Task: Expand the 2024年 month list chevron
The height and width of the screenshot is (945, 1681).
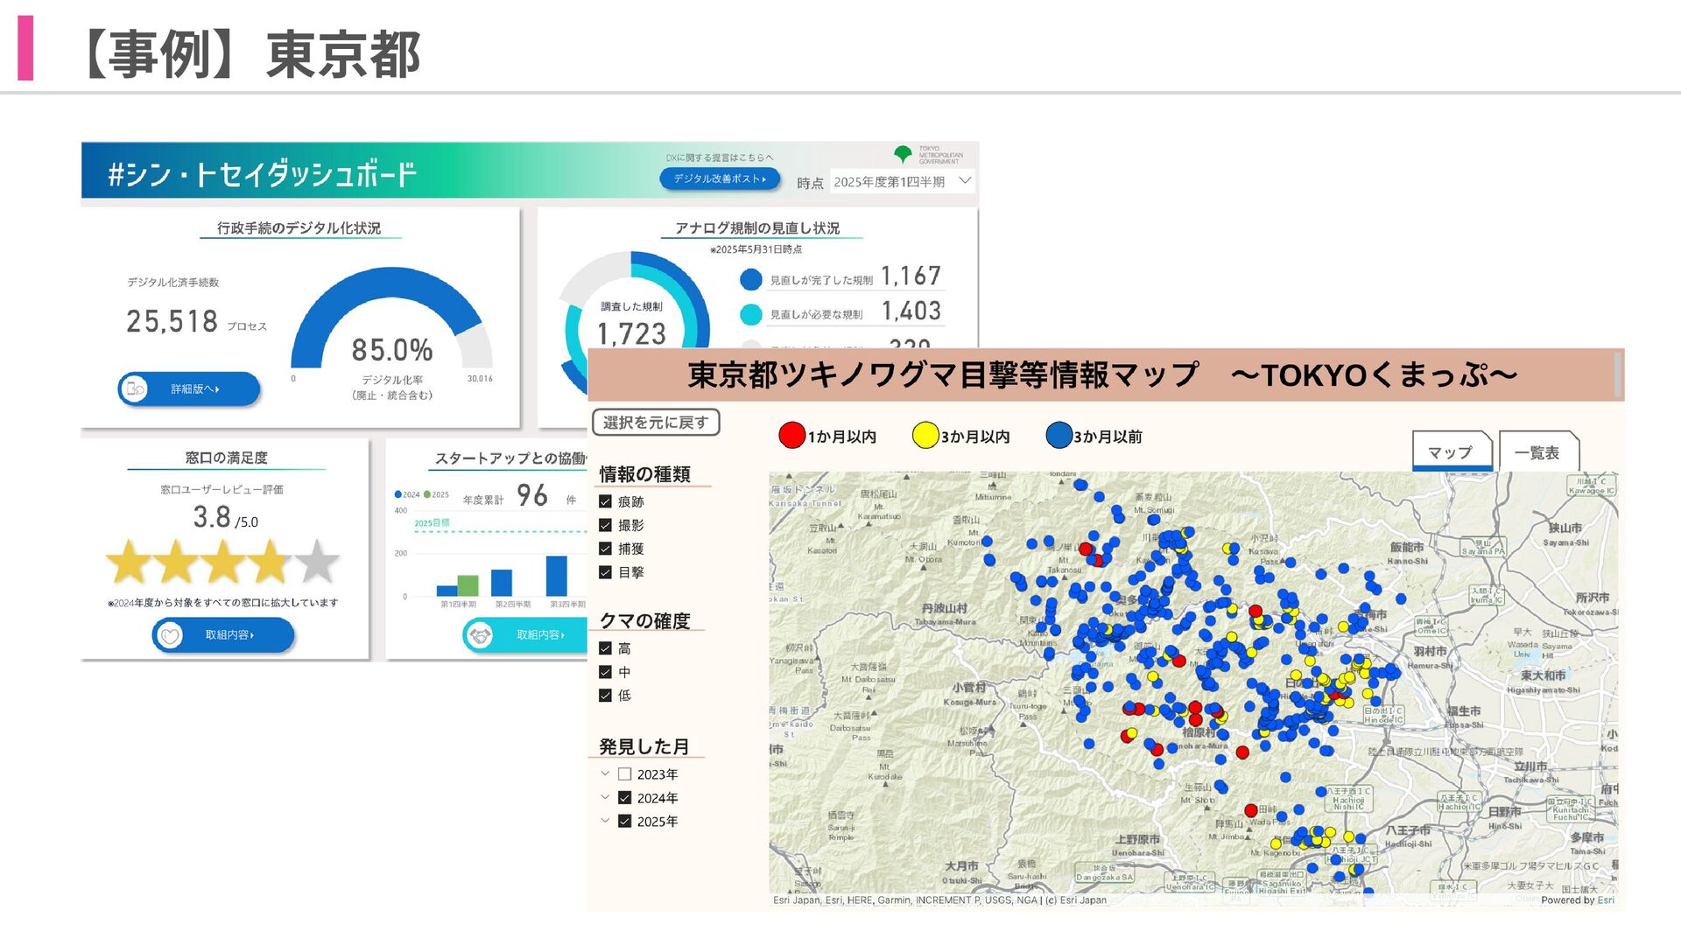Action: 605,797
